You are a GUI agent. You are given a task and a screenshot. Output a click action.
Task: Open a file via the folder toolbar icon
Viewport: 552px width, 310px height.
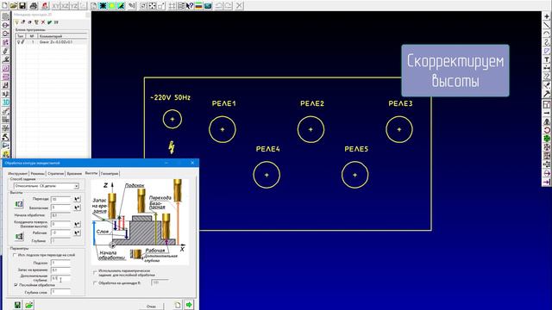tap(14, 6)
